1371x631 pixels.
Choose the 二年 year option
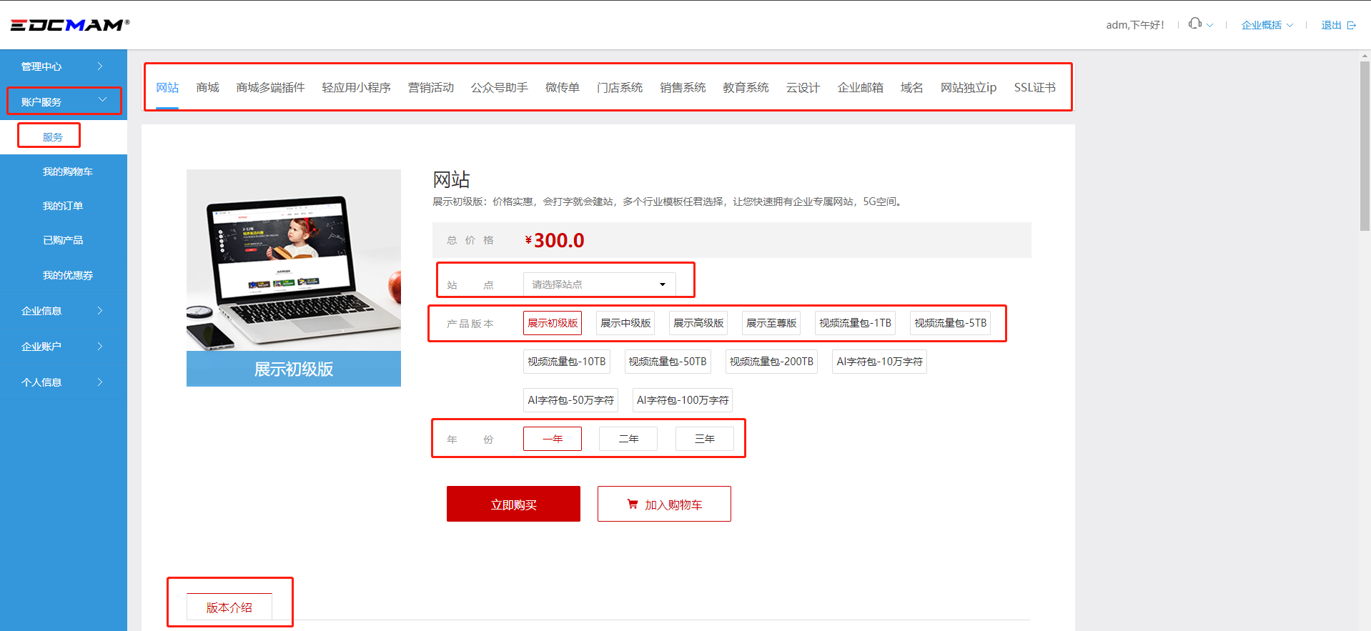[x=628, y=439]
